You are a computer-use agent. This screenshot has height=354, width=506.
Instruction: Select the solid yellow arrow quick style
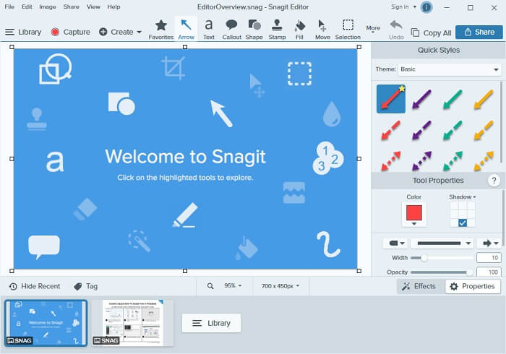484,99
